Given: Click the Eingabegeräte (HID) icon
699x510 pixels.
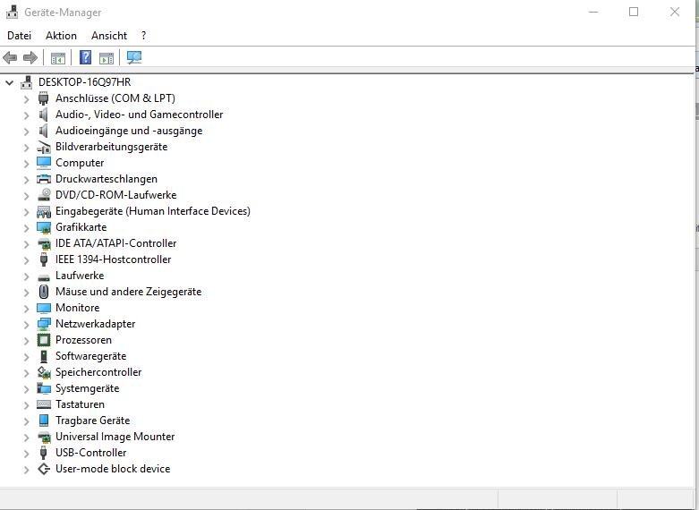Looking at the screenshot, I should click(x=44, y=211).
